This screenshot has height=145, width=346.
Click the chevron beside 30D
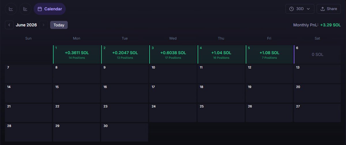click(309, 9)
